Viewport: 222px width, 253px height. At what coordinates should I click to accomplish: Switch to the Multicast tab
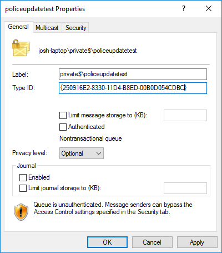(47, 28)
